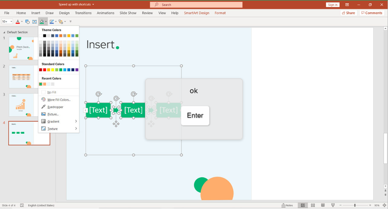Pick the yellow standard color swatch
This screenshot has width=388, height=209.
pyautogui.click(x=53, y=70)
